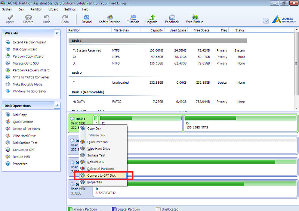Choose Wipe Hard Drive in the context menu

point(103,149)
